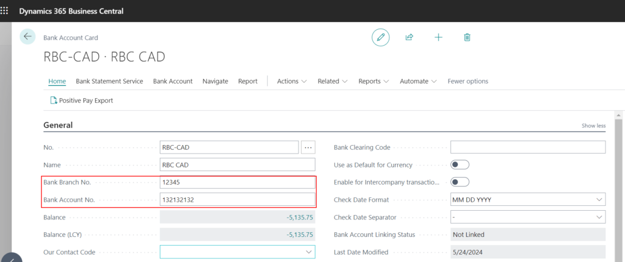
Task: Select the Home tab
Action: pos(57,81)
